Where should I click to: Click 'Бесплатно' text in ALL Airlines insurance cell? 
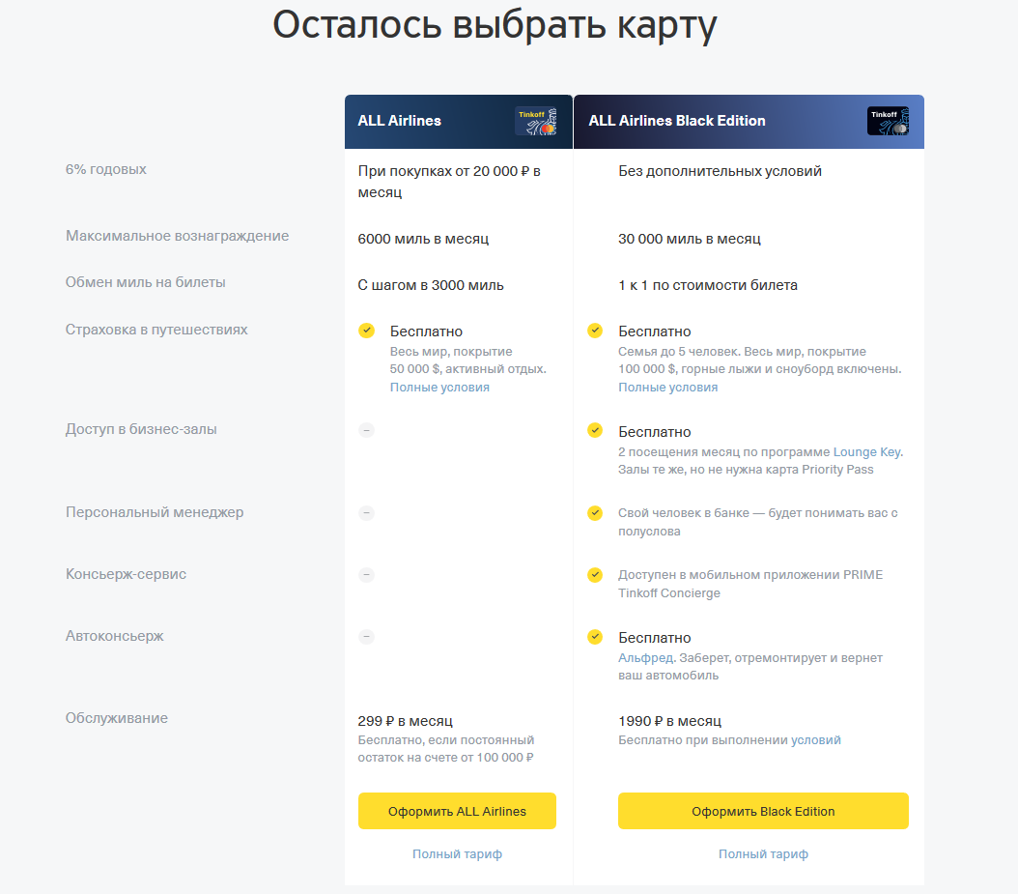(426, 332)
